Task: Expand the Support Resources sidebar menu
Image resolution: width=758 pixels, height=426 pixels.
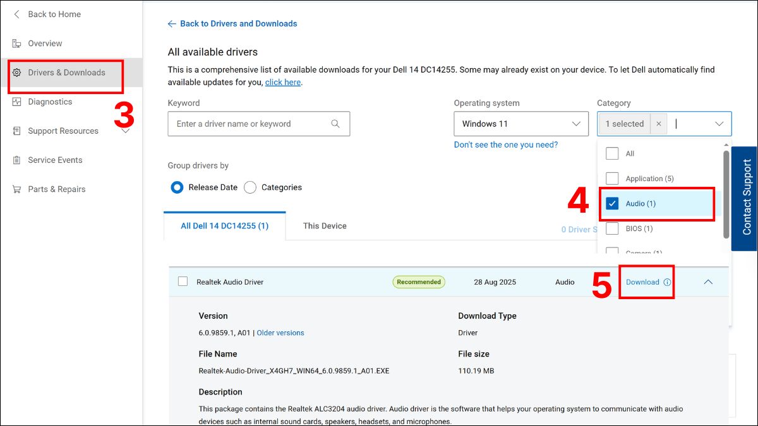Action: (125, 131)
